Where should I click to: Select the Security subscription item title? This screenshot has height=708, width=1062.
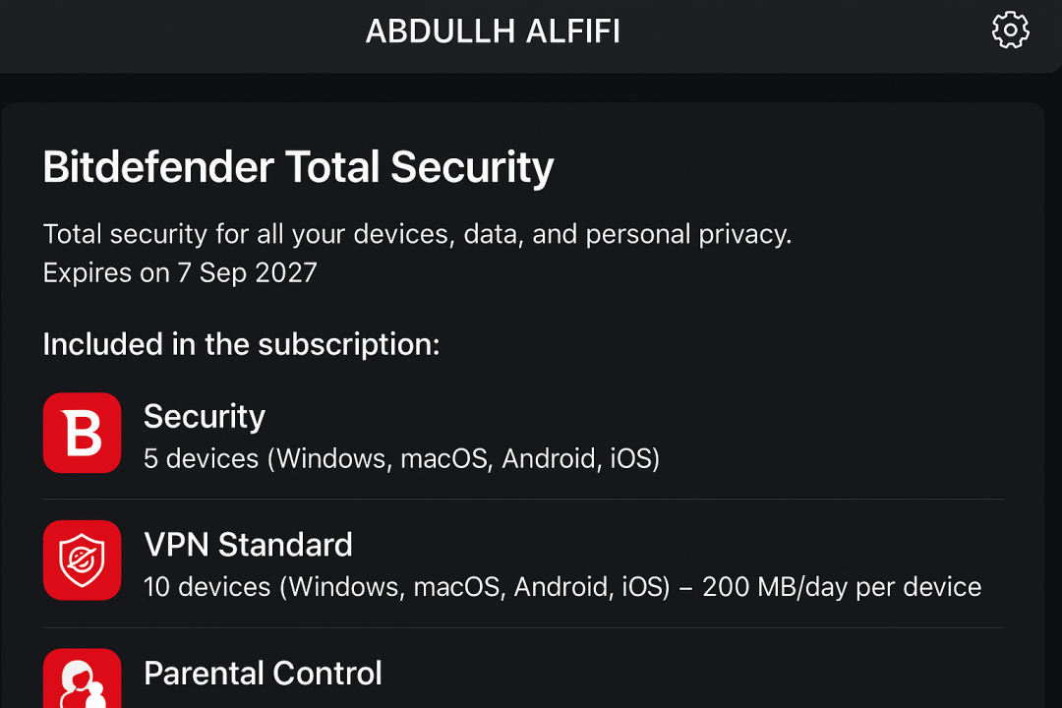(x=204, y=416)
